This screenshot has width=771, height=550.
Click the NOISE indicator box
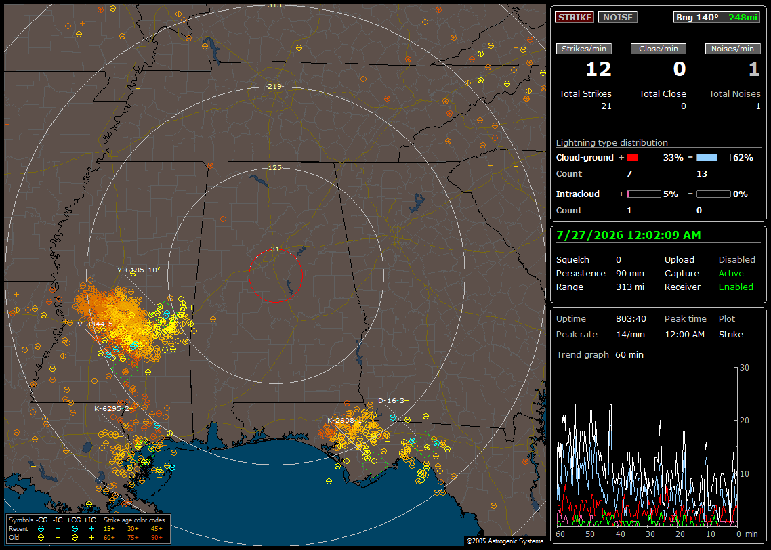point(618,17)
